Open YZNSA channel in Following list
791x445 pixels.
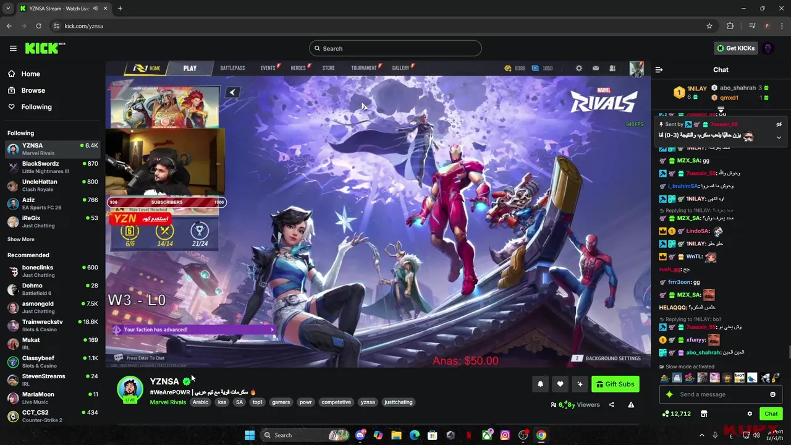pyautogui.click(x=53, y=149)
